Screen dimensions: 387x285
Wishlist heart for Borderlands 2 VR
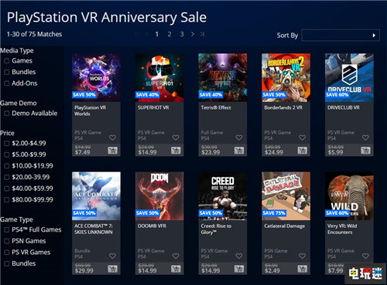click(302, 137)
